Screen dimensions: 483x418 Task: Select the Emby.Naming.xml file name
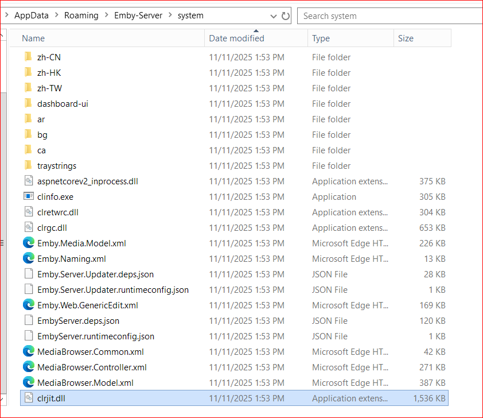tap(72, 259)
